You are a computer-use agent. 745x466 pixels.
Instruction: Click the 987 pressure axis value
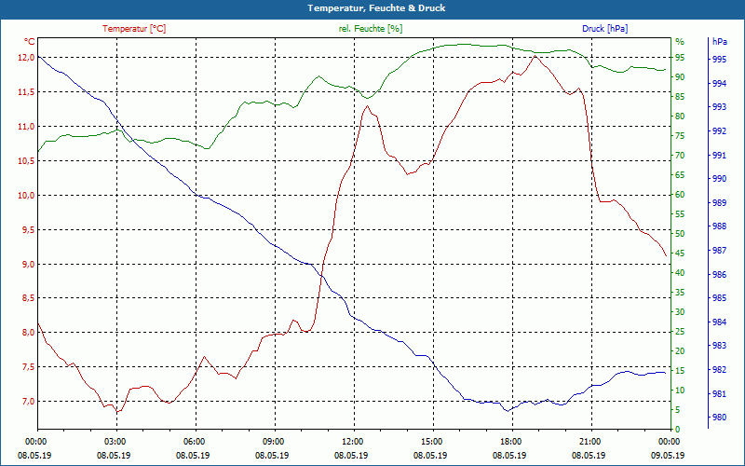[x=719, y=250]
